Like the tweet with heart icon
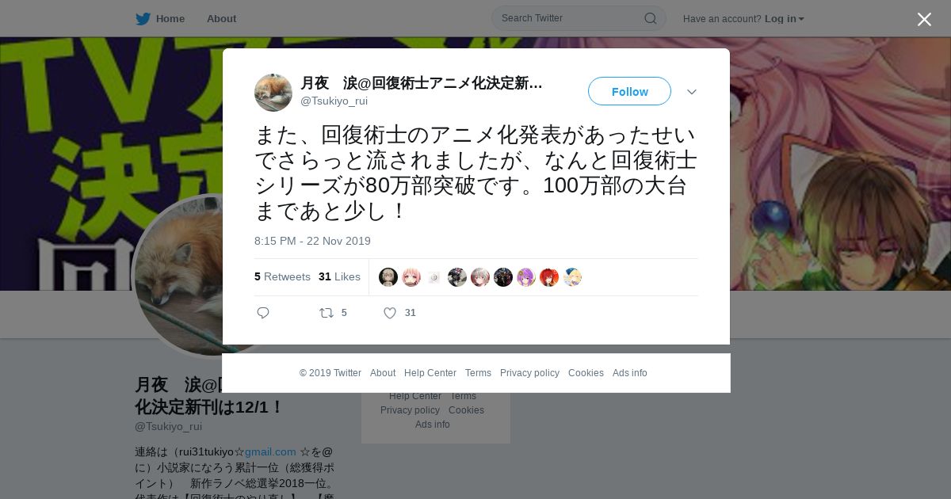This screenshot has width=951, height=499. pyautogui.click(x=390, y=313)
